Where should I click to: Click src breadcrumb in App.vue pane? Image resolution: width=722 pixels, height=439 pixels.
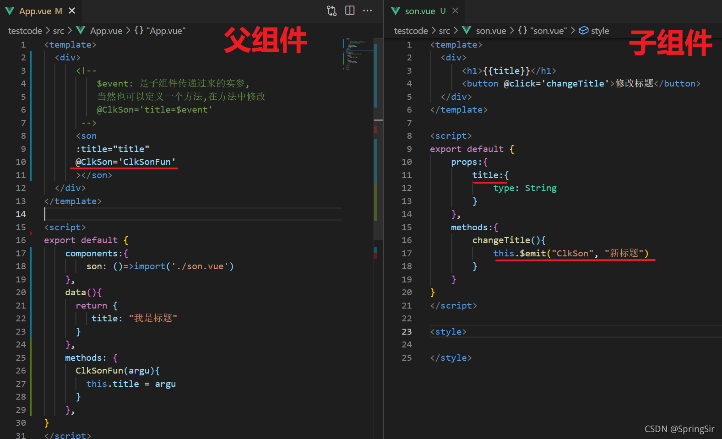59,31
